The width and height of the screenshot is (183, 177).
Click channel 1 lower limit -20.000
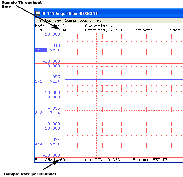[51, 61]
